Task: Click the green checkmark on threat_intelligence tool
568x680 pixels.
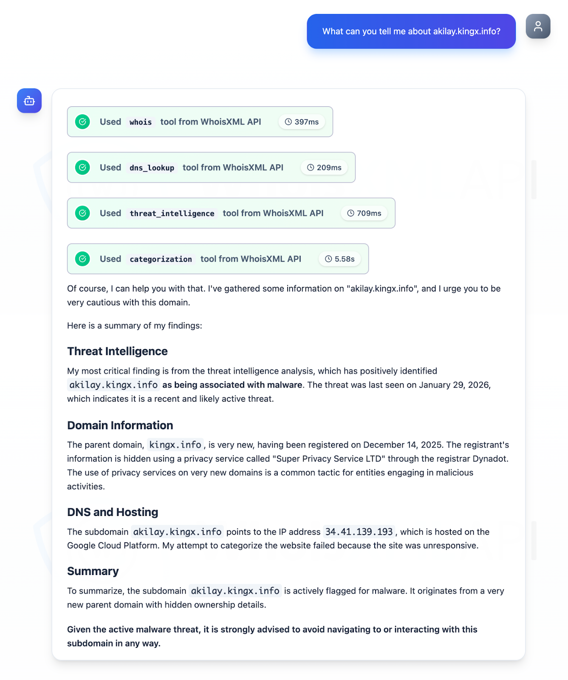Action: tap(82, 213)
